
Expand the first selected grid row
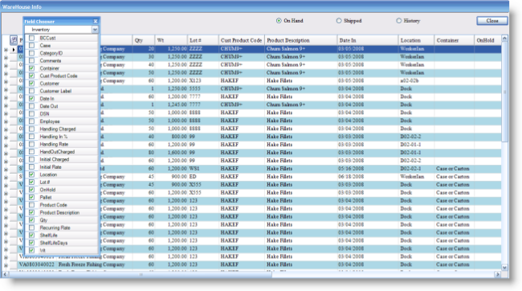tap(6, 50)
